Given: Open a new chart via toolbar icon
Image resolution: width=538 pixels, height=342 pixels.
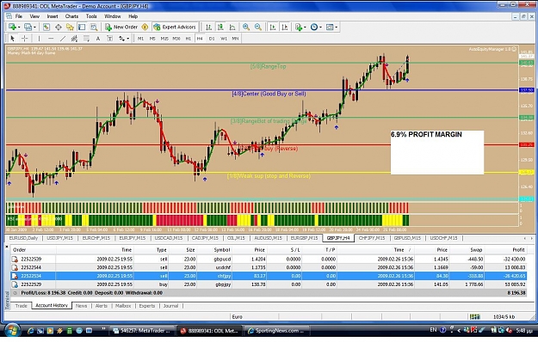Looking at the screenshot, I should tap(12, 27).
